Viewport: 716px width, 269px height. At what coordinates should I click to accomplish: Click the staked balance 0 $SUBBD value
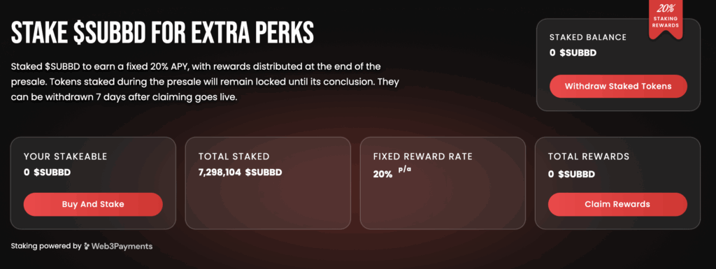[573, 53]
